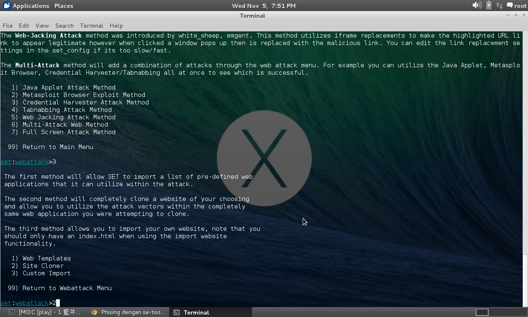
Task: Click the MOC play taskbar window icon
Action: point(12,312)
